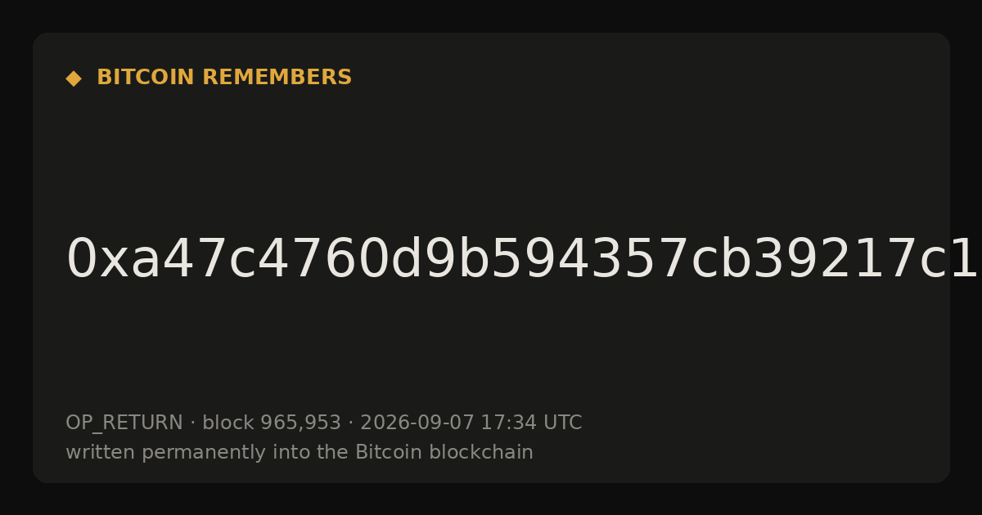Click the BITCOIN REMEMBERS heading
This screenshot has width=982, height=515.
(x=224, y=78)
